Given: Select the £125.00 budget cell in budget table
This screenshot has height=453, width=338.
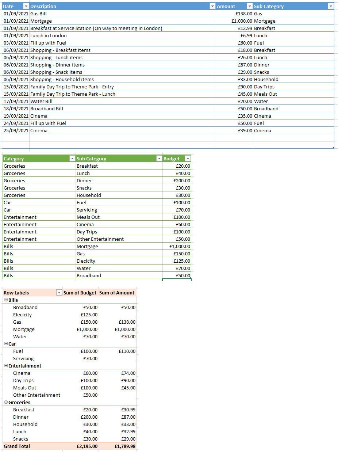Looking at the screenshot, I should (x=177, y=261).
